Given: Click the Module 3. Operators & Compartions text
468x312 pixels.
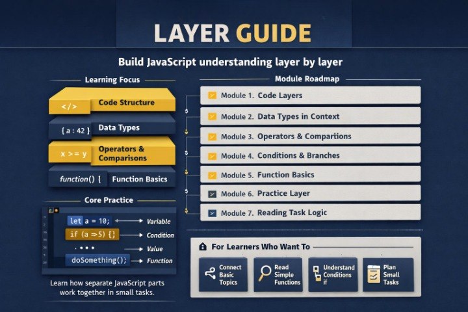Looking at the screenshot, I should pyautogui.click(x=286, y=136).
